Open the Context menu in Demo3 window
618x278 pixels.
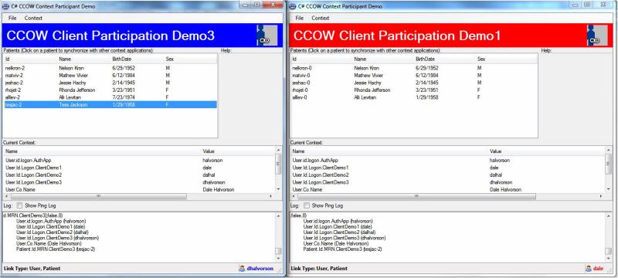tap(33, 18)
